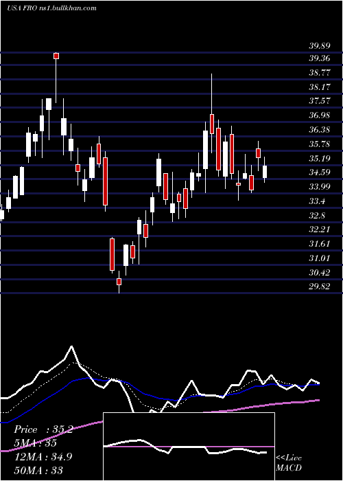Image resolution: width=343 pixels, height=481 pixels.
Task: Click the 38.77 price level label
Action: coord(320,73)
